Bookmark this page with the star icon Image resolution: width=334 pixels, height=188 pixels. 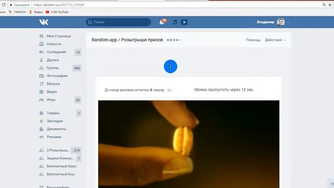coord(330,5)
